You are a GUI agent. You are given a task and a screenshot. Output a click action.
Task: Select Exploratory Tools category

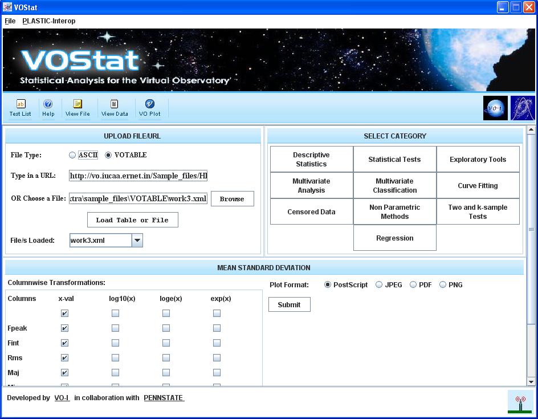coord(478,159)
